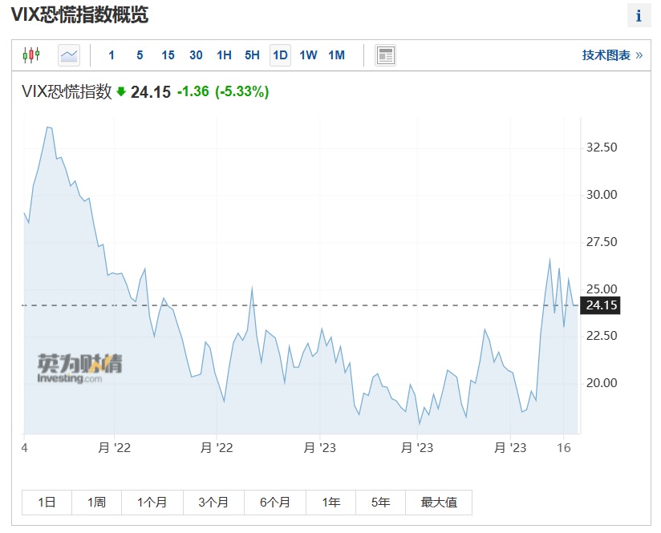Click the black 24.15 price label on the axis
The height and width of the screenshot is (533, 661).
point(601,305)
